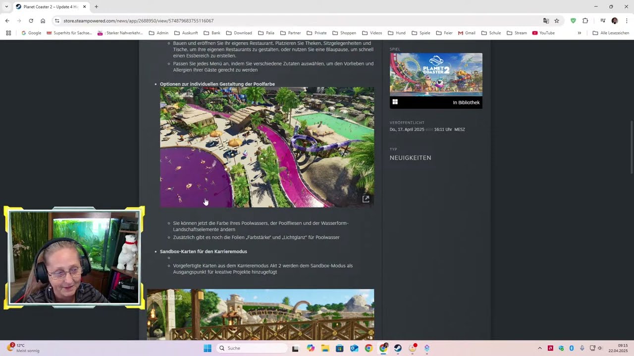Open the Stream bookmark folder

point(517,33)
